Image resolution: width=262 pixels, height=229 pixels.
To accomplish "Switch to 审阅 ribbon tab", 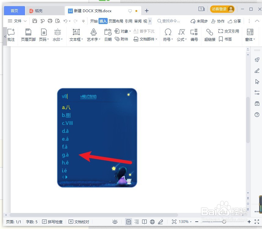I will [138, 21].
